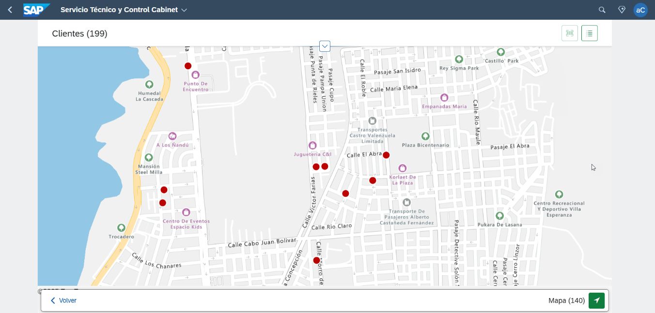The width and height of the screenshot is (655, 313).
Task: Open the aC user avatar
Action: coord(640,10)
